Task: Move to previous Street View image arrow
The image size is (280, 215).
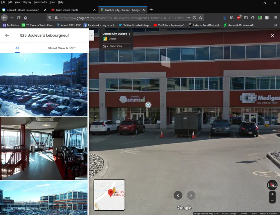Action: tap(178, 195)
